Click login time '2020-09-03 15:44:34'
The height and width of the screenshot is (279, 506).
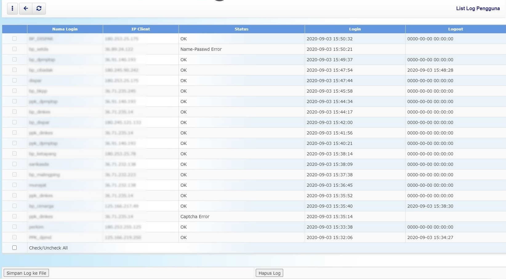click(330, 102)
